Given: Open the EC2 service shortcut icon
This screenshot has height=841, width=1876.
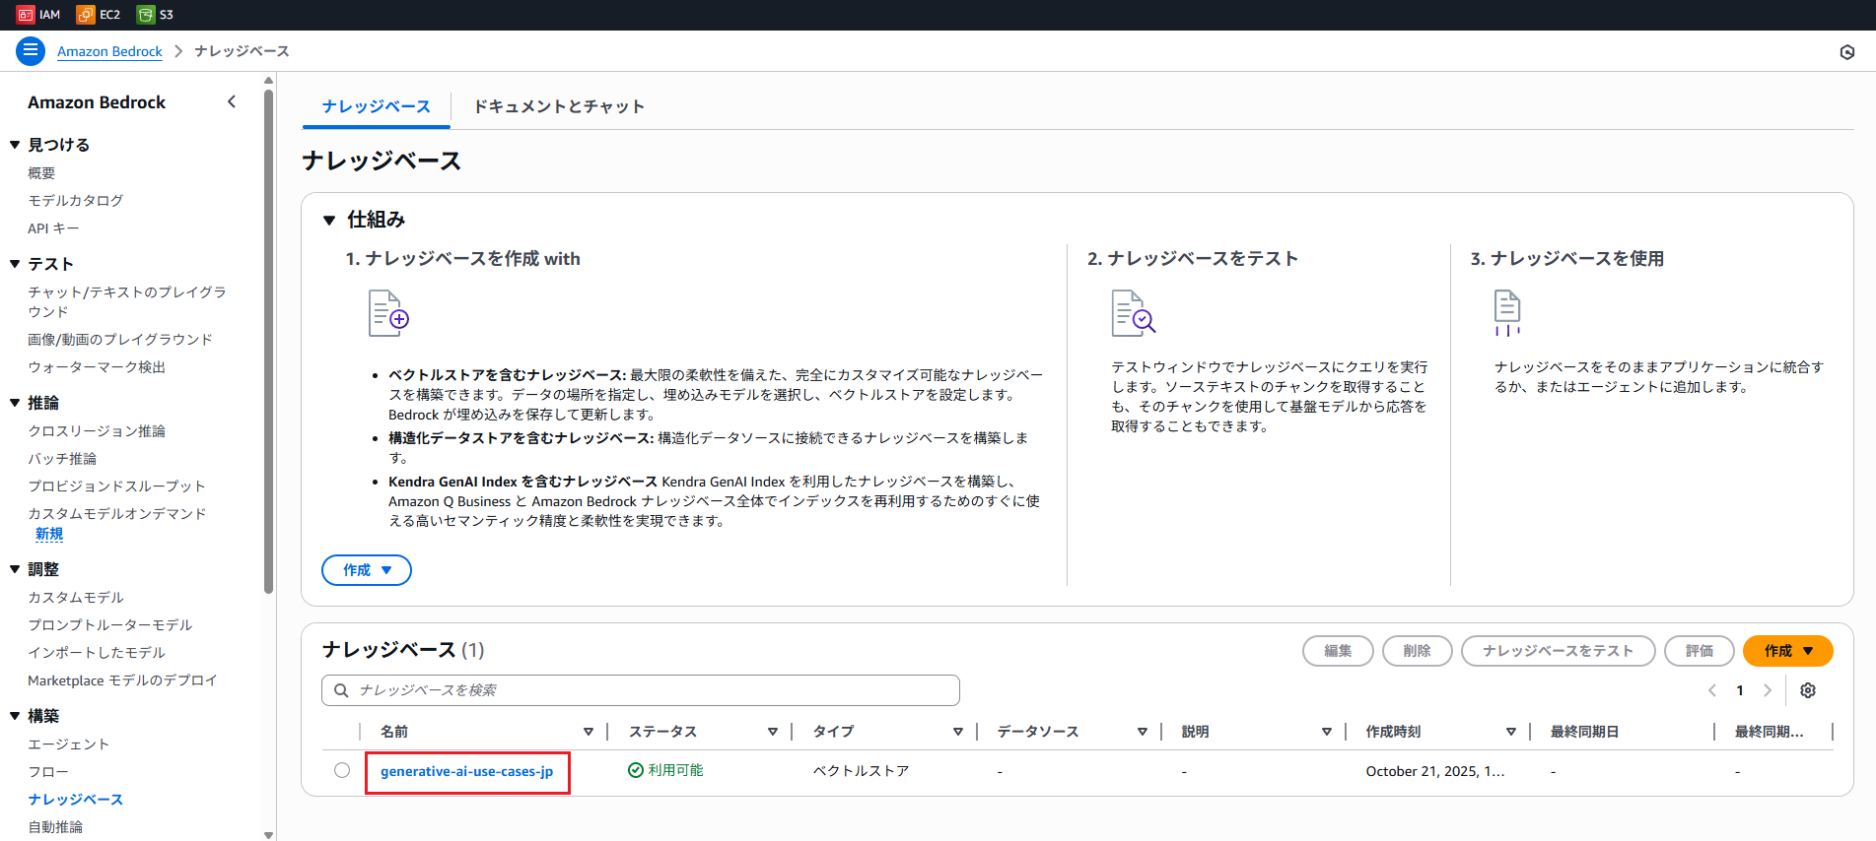Looking at the screenshot, I should click(86, 15).
